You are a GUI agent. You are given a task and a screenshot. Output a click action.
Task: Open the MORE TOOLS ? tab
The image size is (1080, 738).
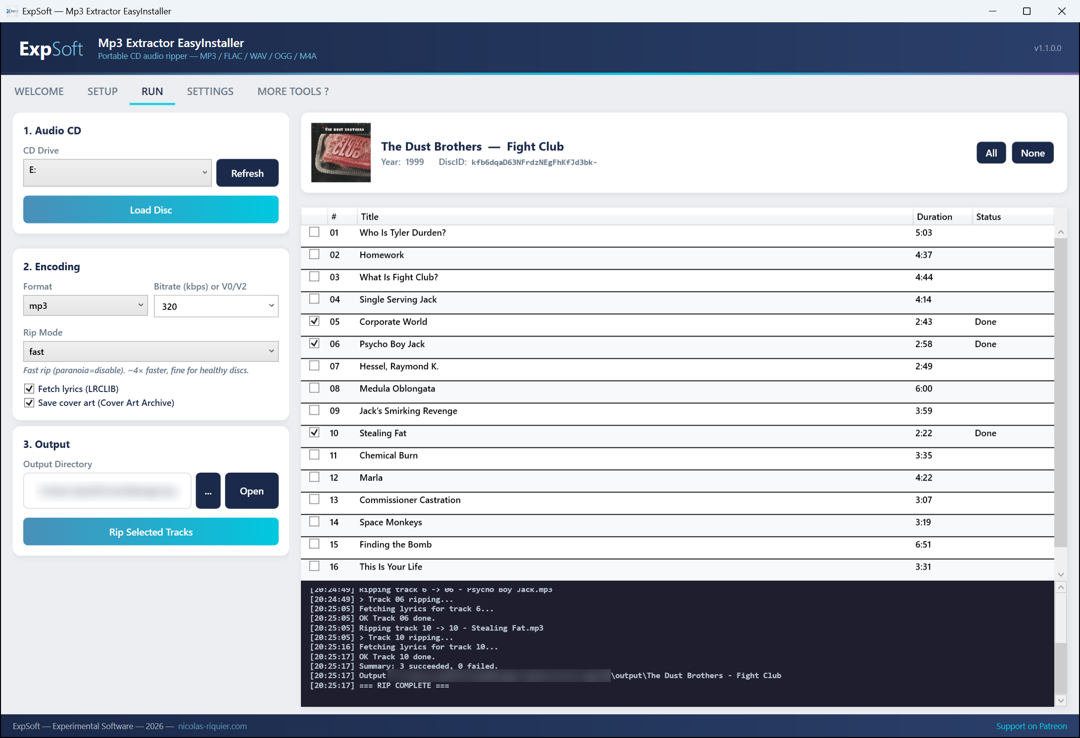click(x=293, y=91)
